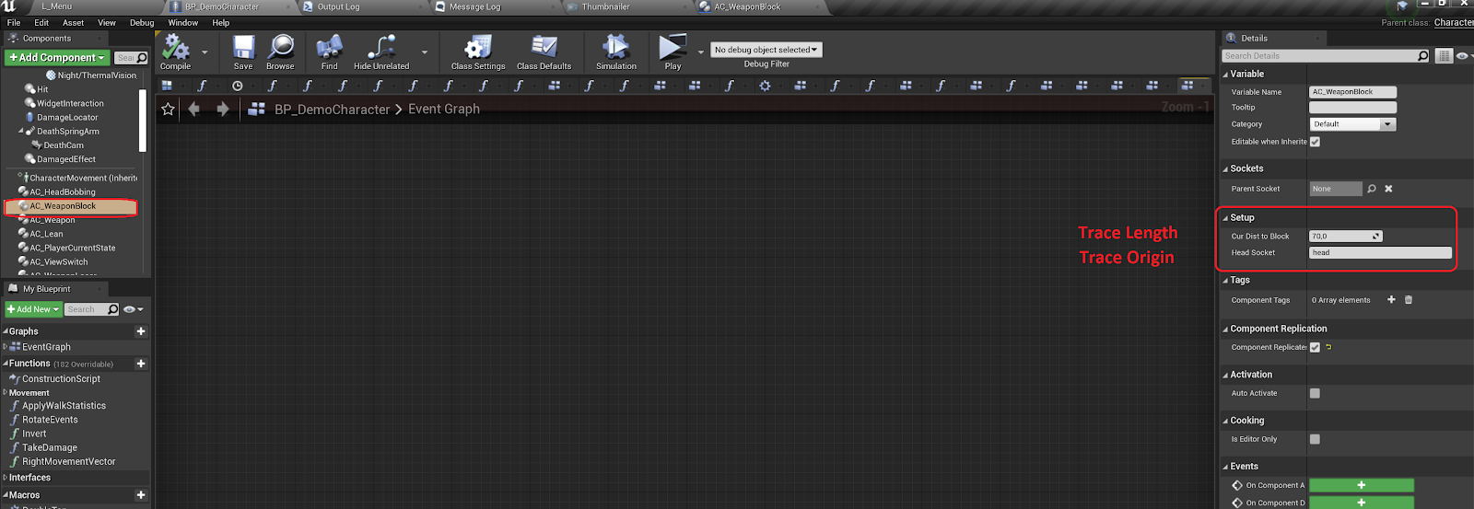Open Play options arrow
The height and width of the screenshot is (509, 1474).
pyautogui.click(x=701, y=52)
